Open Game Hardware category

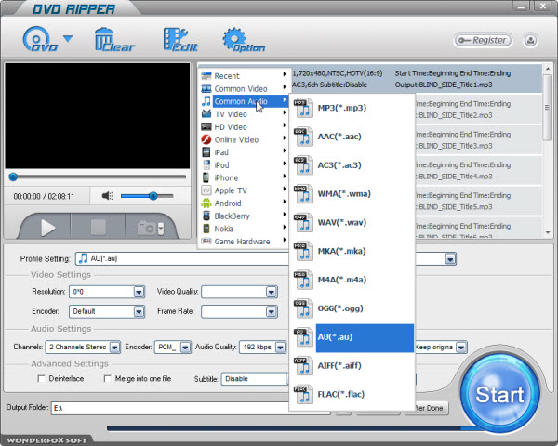click(x=244, y=242)
